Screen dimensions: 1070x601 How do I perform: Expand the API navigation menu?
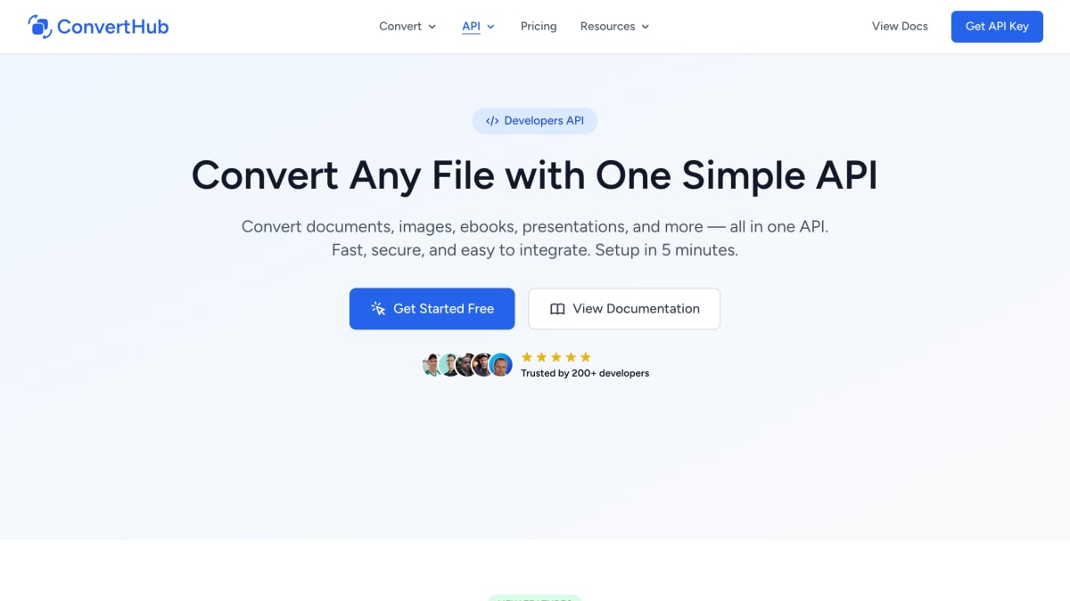478,27
